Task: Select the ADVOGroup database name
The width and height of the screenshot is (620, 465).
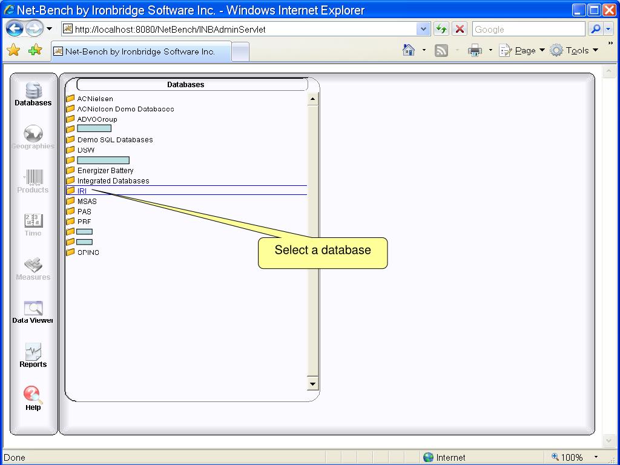Action: pos(97,119)
